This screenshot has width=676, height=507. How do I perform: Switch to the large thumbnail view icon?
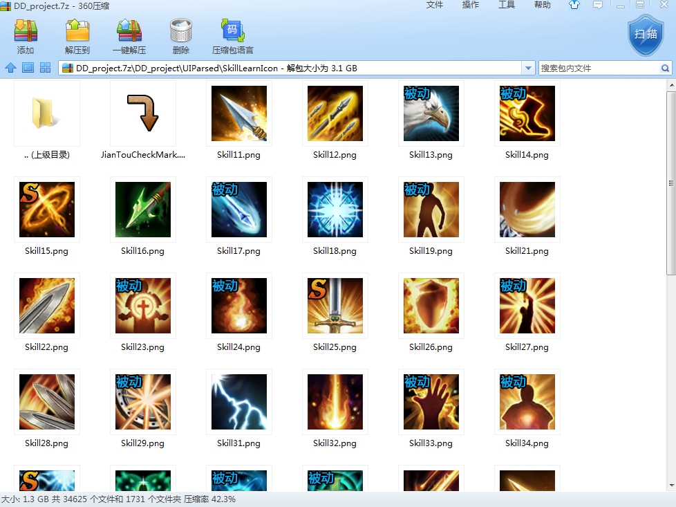tap(28, 68)
